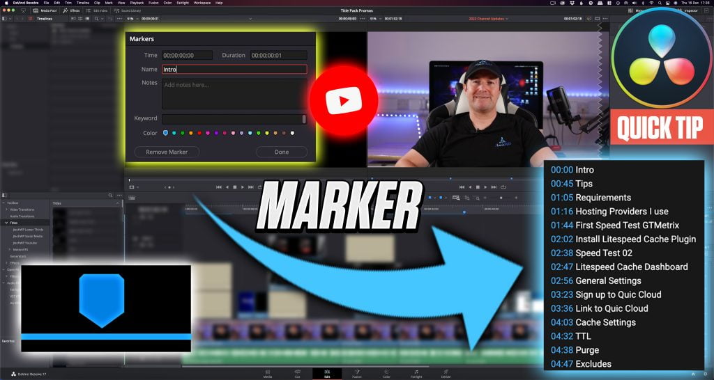The height and width of the screenshot is (380, 714).
Task: Toggle the blue marker button in timeline toolbar
Action: coord(441,198)
